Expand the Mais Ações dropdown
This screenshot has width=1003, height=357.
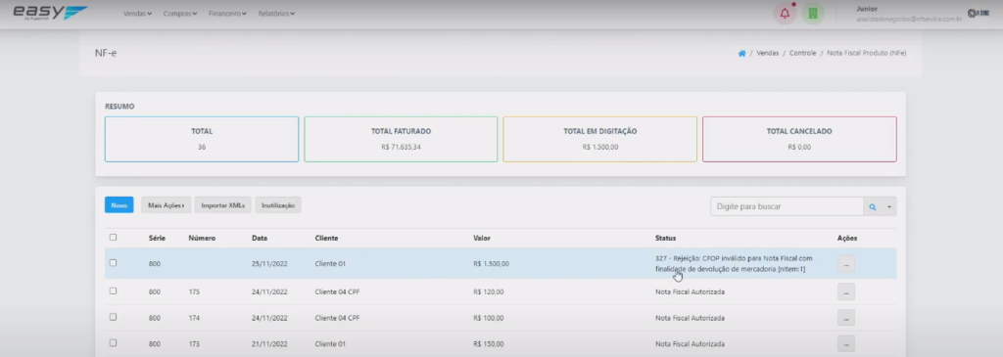click(x=166, y=205)
